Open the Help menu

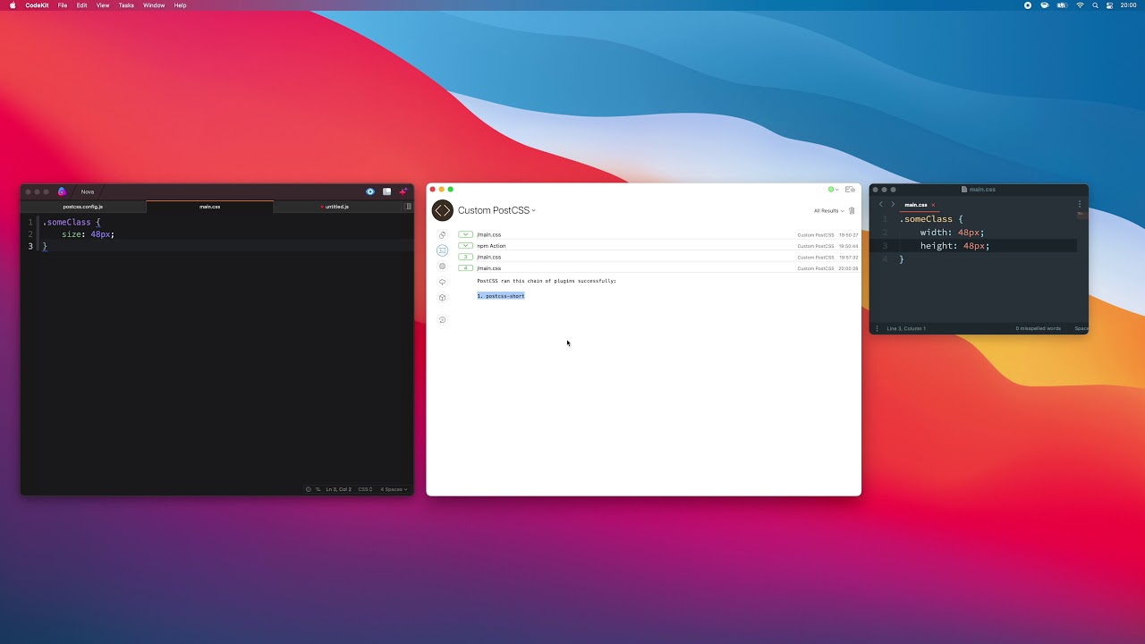pyautogui.click(x=181, y=5)
